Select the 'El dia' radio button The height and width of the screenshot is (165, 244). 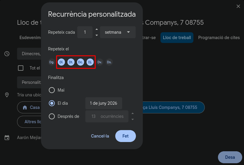[x=52, y=103]
